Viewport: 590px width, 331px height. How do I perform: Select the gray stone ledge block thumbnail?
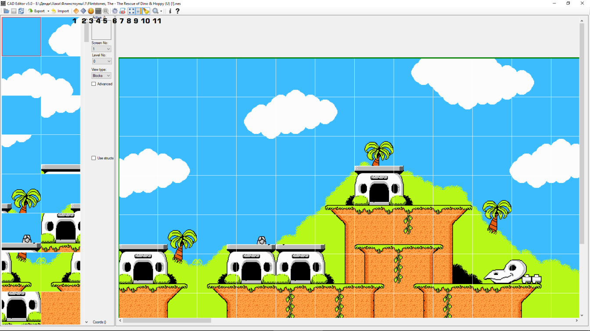[61, 154]
